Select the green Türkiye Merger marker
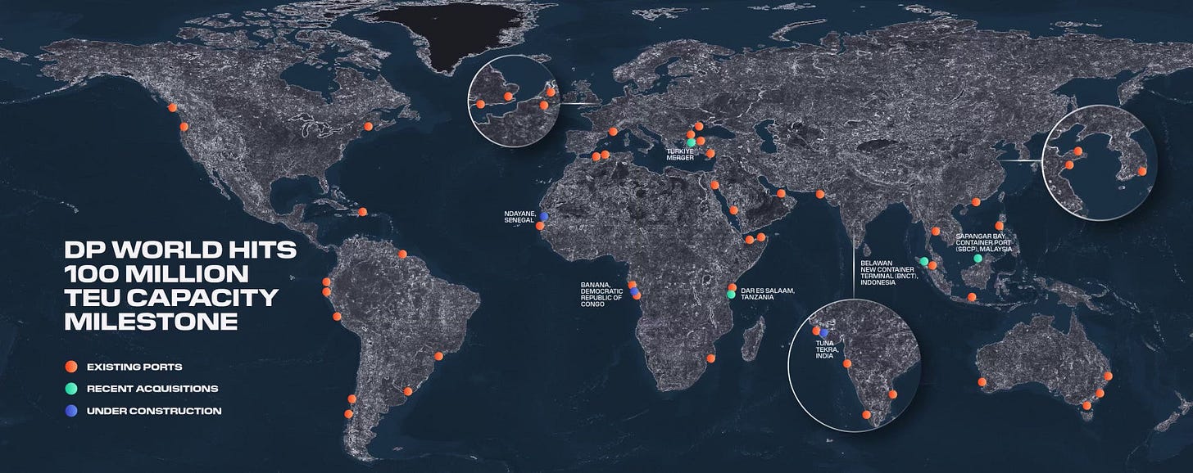 692,142
